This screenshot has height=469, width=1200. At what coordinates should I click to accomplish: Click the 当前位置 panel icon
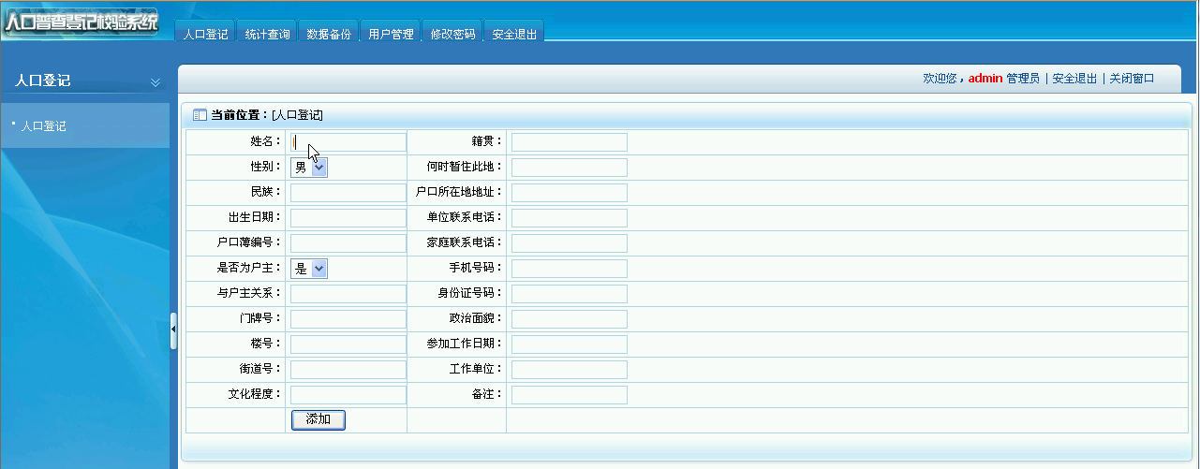coord(199,115)
